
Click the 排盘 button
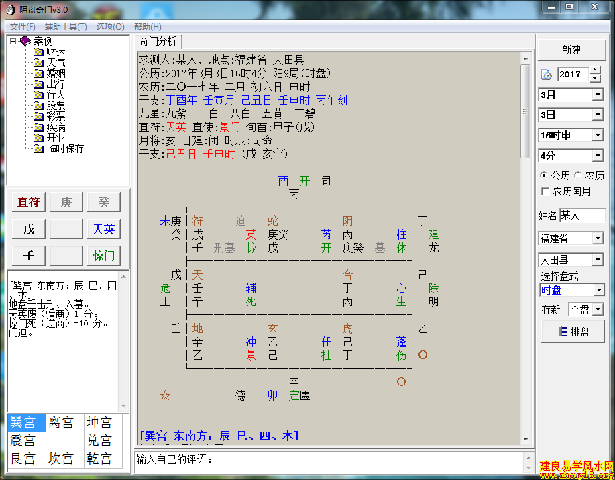pyautogui.click(x=571, y=332)
